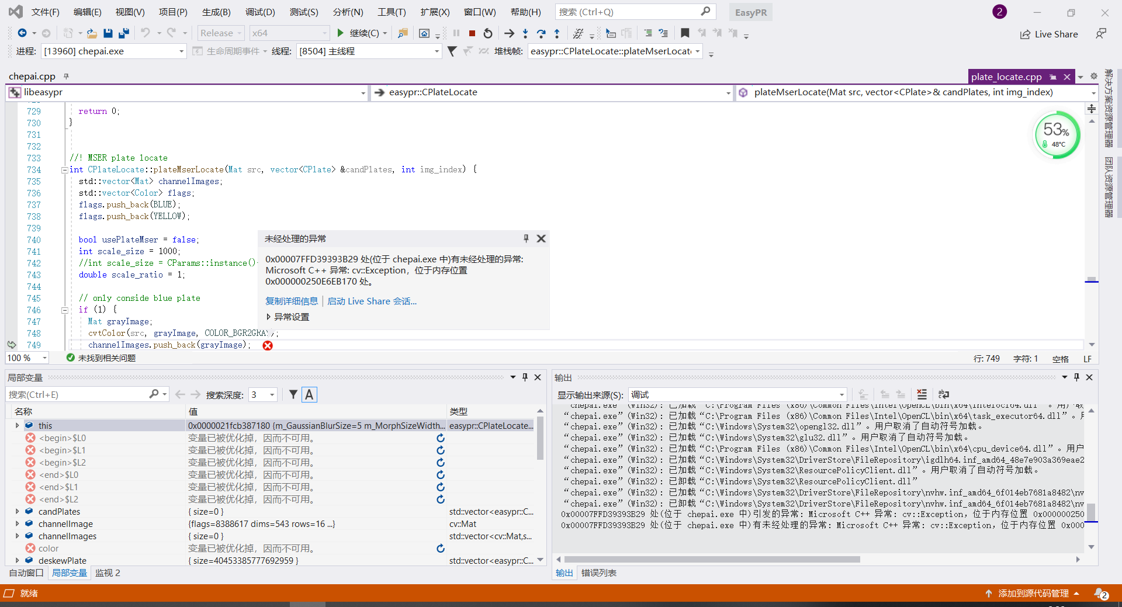Toggle match case A button in Locals

coord(309,395)
